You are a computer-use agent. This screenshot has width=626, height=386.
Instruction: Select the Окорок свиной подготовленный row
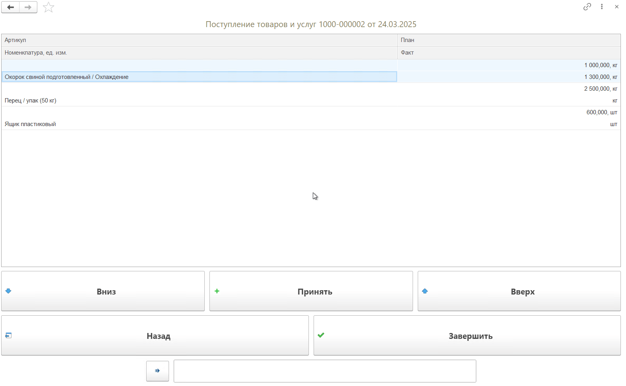[199, 77]
